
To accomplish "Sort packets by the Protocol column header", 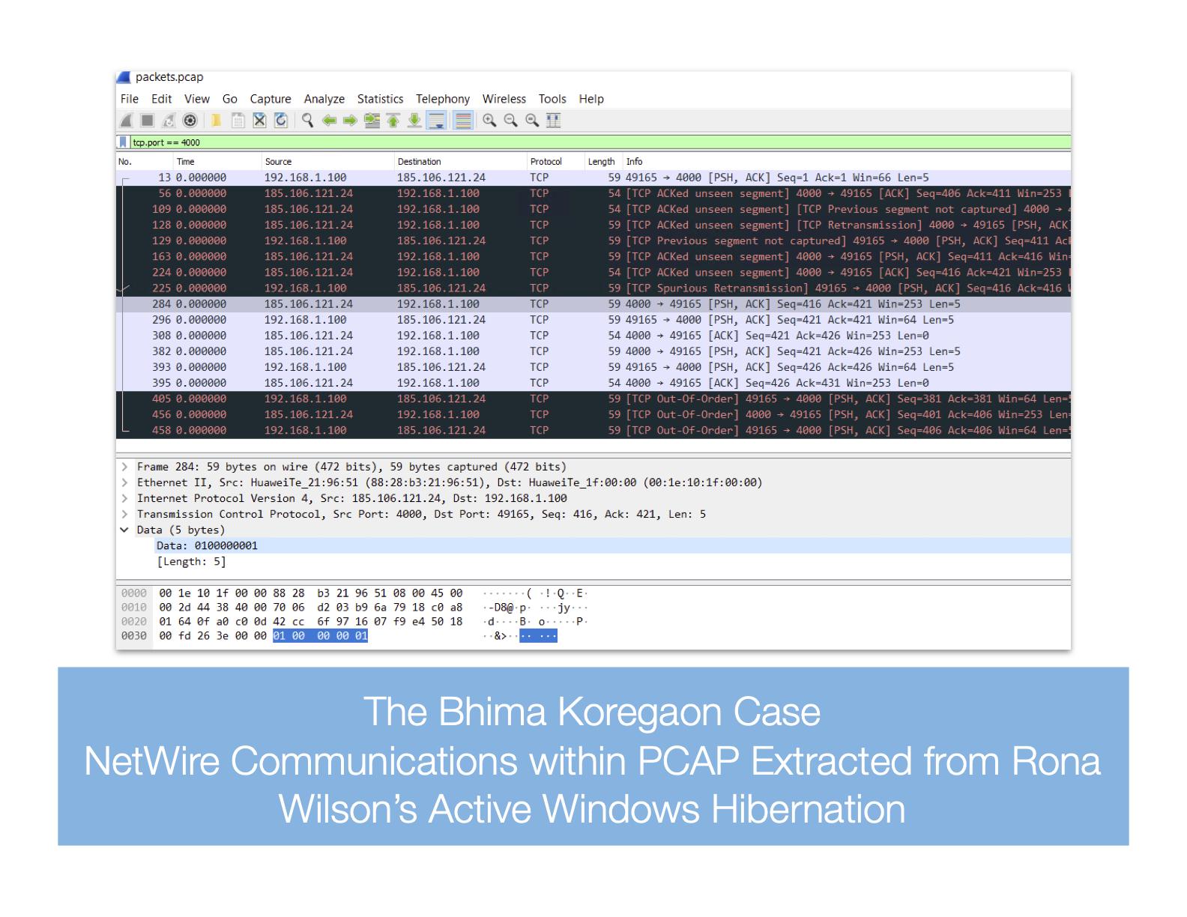I will [x=555, y=162].
